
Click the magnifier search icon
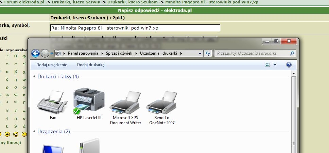(x=292, y=53)
